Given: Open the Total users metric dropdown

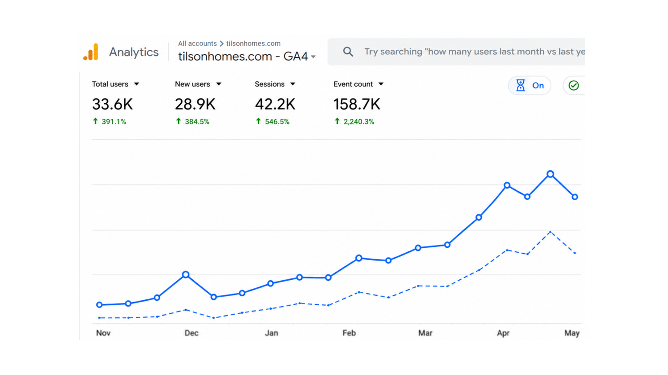Looking at the screenshot, I should [116, 84].
